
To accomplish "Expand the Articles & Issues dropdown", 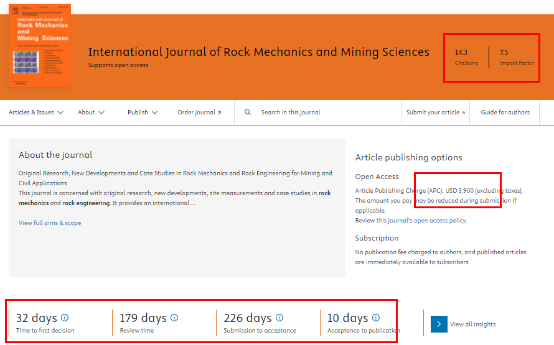I will pos(35,113).
